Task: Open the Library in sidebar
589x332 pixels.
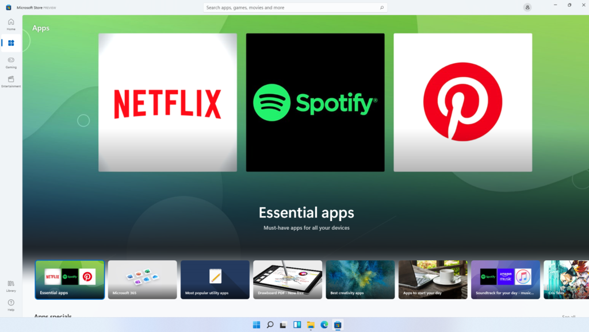Action: point(11,286)
